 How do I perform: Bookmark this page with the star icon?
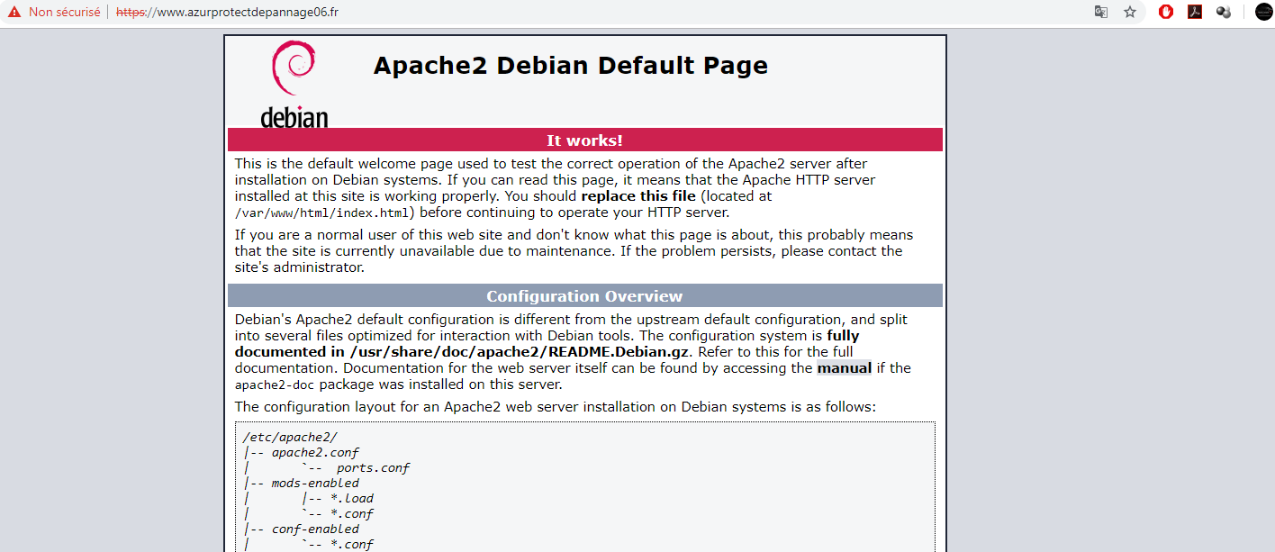(x=1130, y=13)
